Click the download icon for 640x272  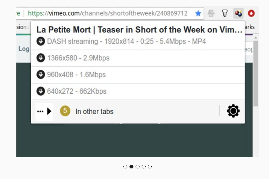tap(41, 91)
